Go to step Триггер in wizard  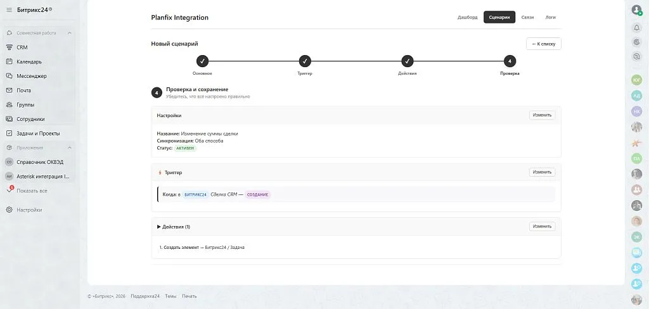point(305,61)
